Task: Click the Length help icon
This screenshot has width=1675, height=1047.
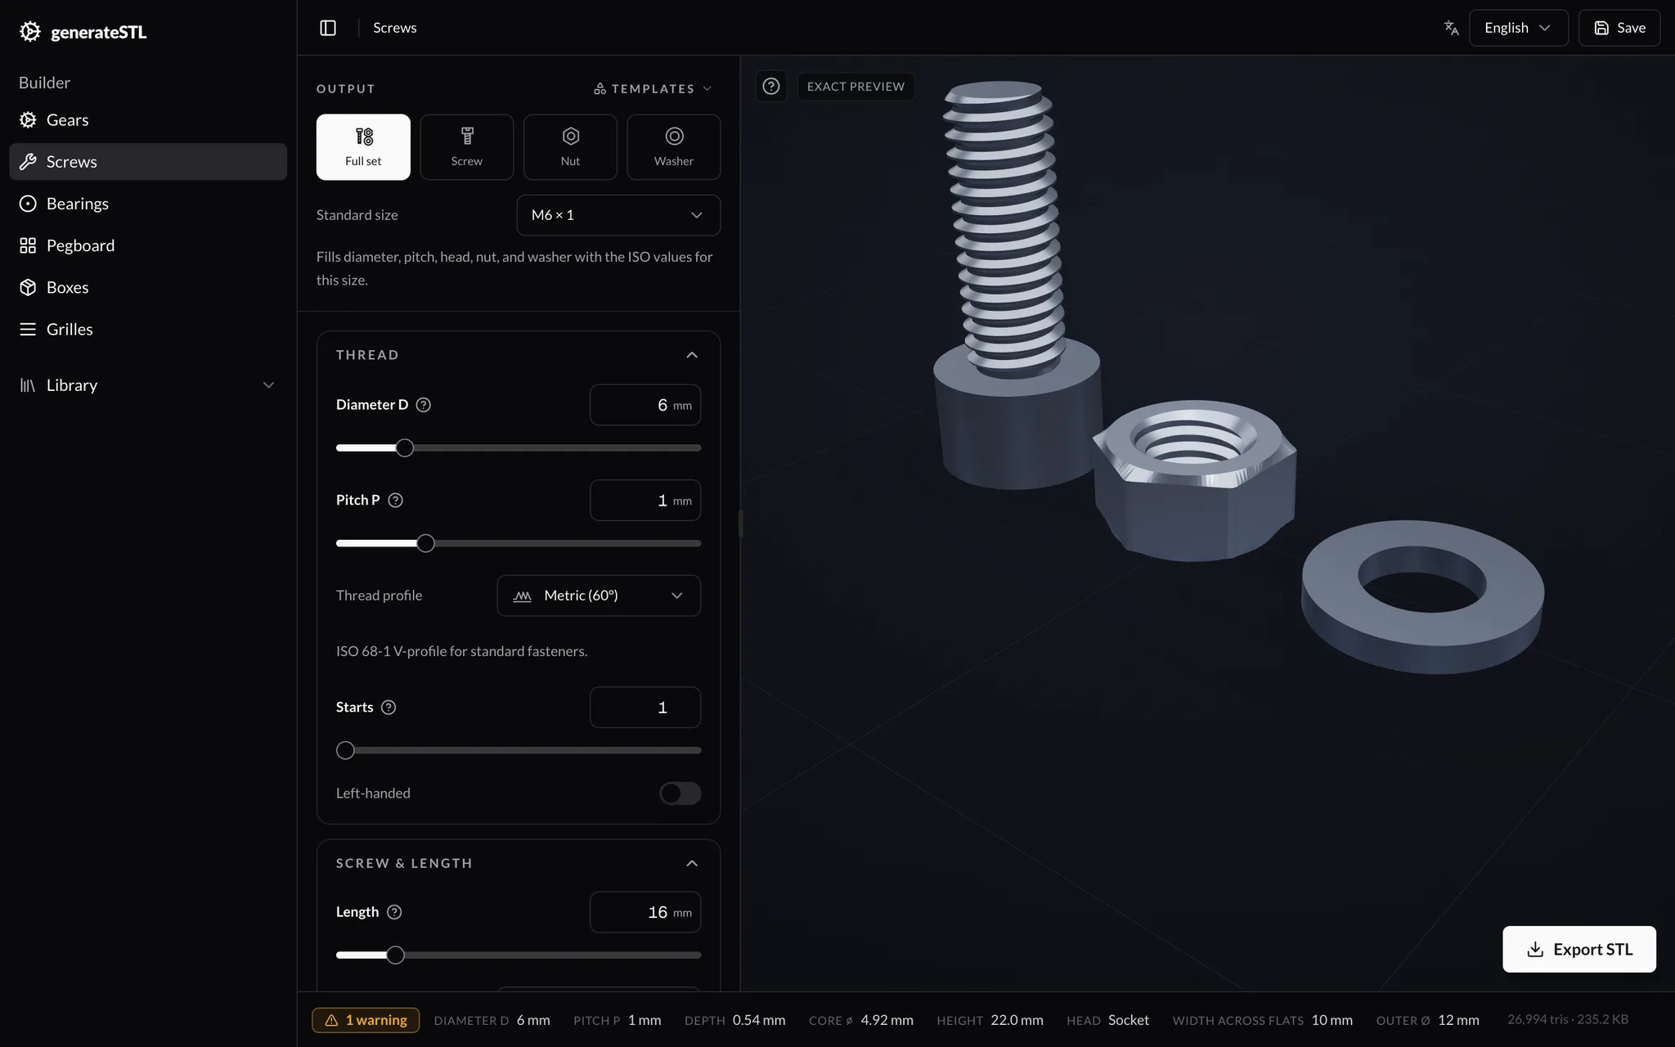Action: point(394,912)
